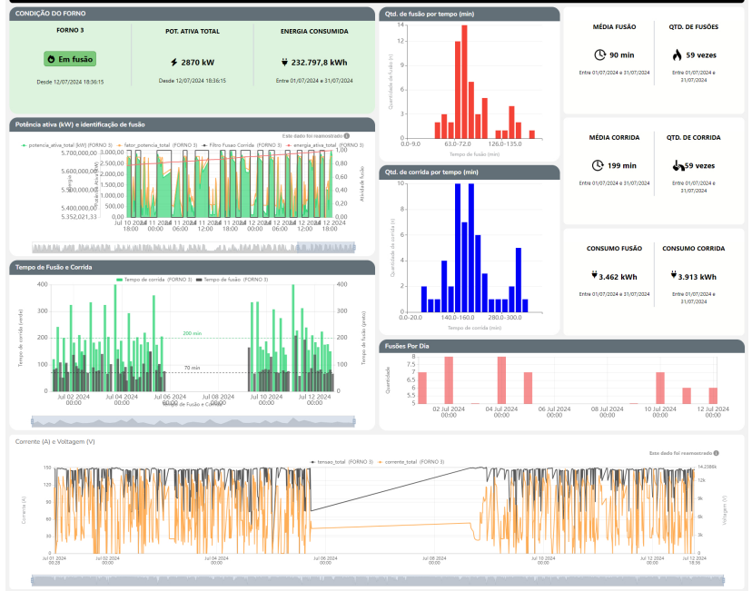Toggle potencia_ativa_total legend series

coord(67,145)
